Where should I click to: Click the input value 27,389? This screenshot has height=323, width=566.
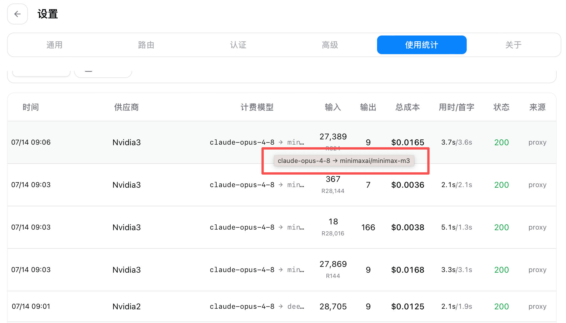coord(333,136)
